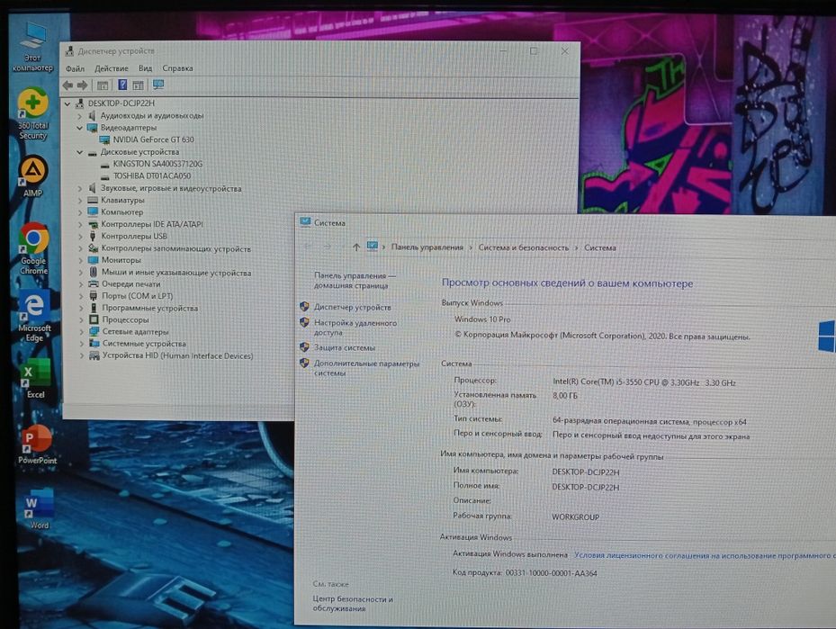Collapse the Дисковые устройства node
This screenshot has height=629, width=836.
(x=80, y=152)
